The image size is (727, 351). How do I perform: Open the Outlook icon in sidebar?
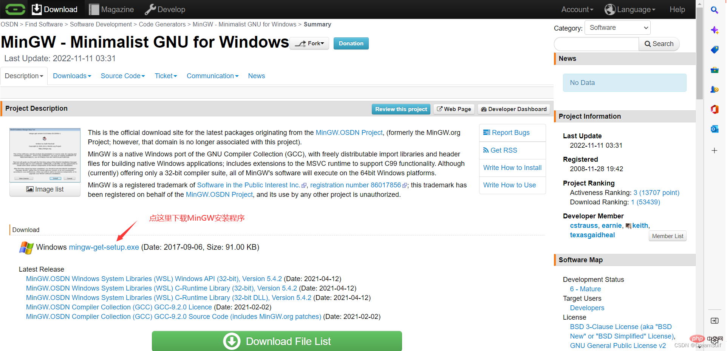tap(714, 129)
